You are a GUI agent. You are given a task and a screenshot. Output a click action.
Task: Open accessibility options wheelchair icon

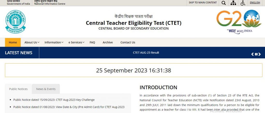pyautogui.click(x=243, y=3)
